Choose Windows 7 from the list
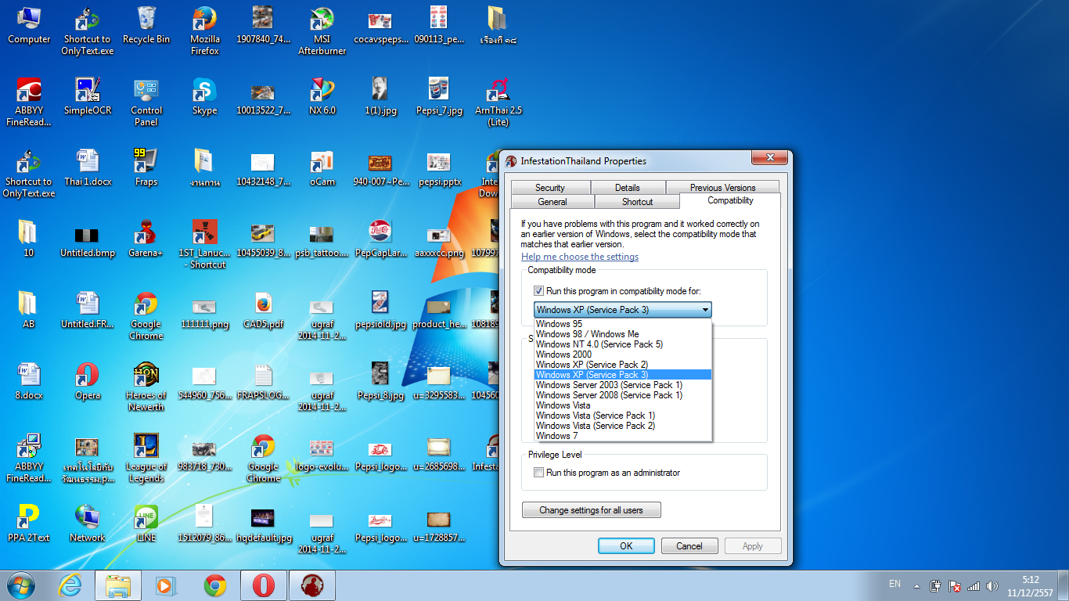The image size is (1069, 601). click(623, 436)
